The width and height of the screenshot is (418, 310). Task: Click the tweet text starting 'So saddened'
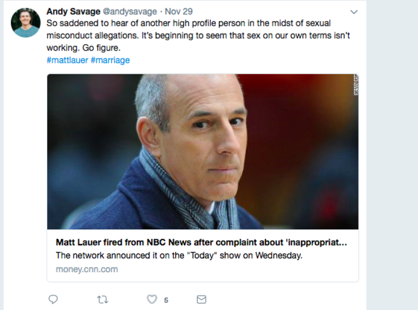coord(188,24)
